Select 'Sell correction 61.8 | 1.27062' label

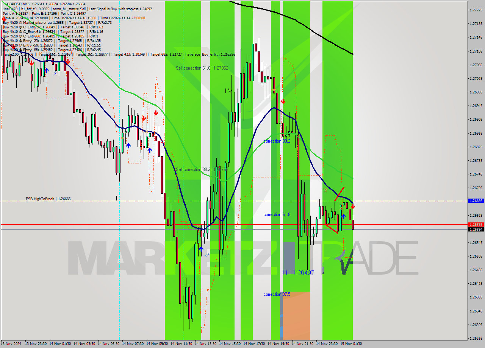[x=202, y=68]
